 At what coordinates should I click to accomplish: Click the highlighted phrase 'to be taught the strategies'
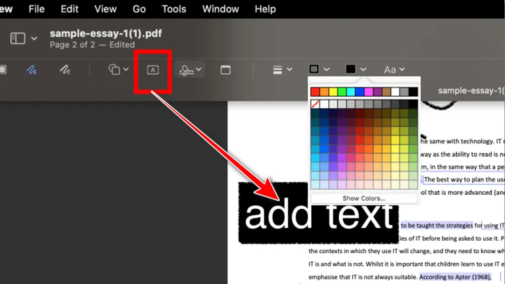[x=437, y=226]
